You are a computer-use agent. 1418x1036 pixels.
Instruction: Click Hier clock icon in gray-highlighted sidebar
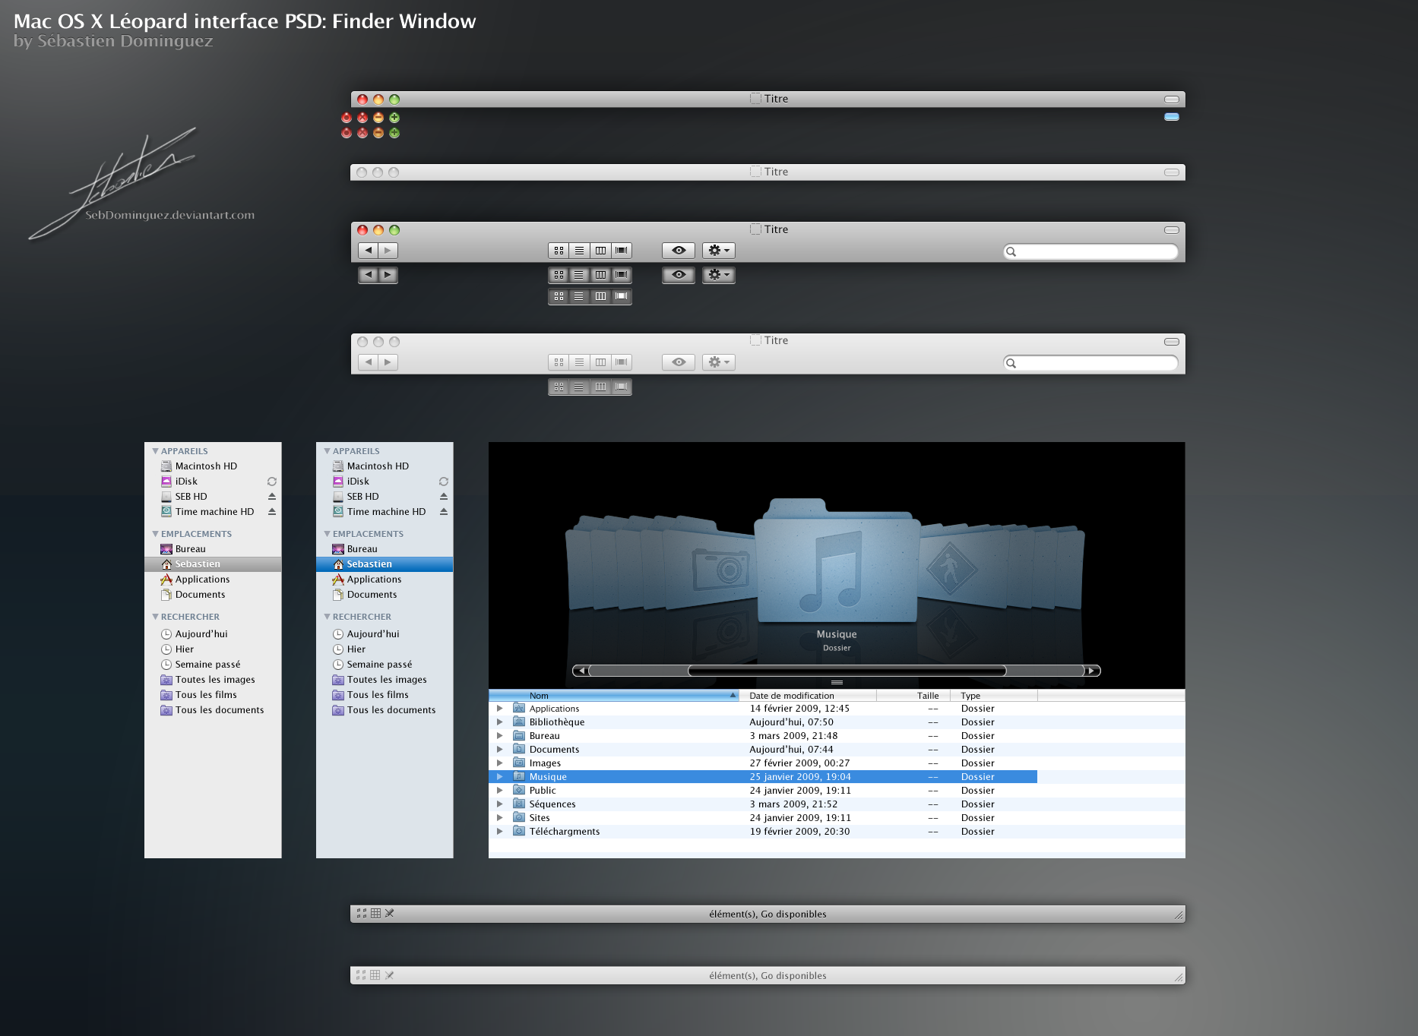tap(166, 649)
